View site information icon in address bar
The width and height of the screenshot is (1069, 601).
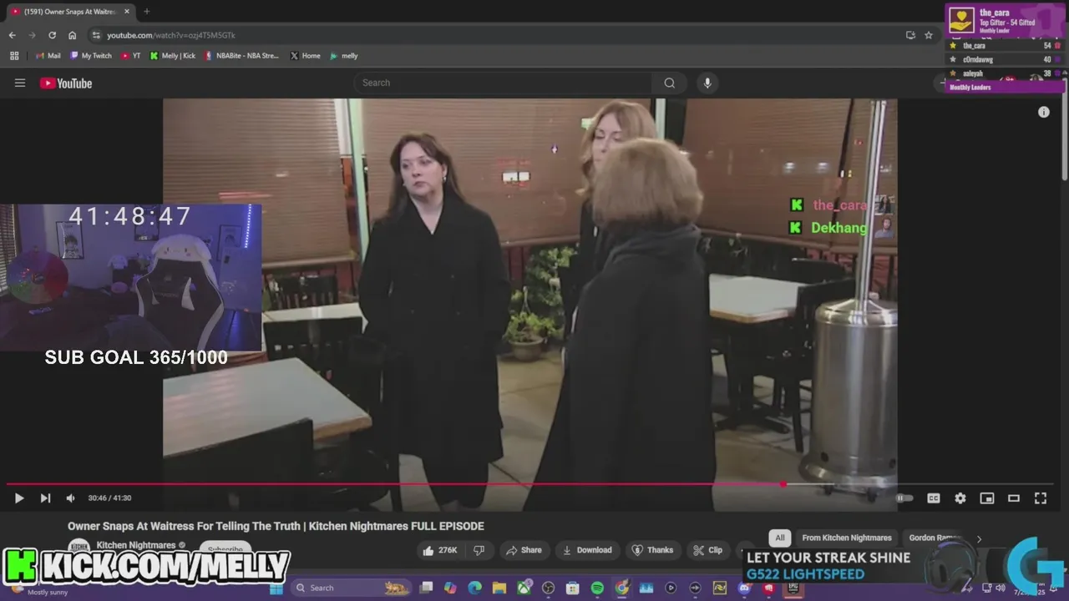point(96,35)
